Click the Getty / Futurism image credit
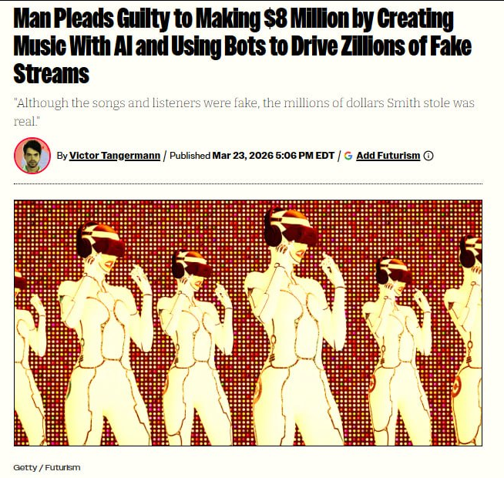 coord(47,467)
